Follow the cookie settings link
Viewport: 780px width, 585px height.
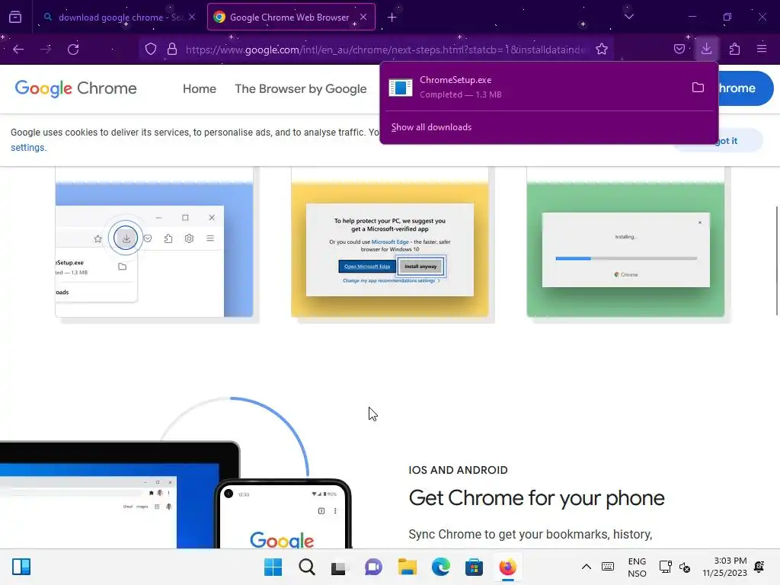point(28,148)
